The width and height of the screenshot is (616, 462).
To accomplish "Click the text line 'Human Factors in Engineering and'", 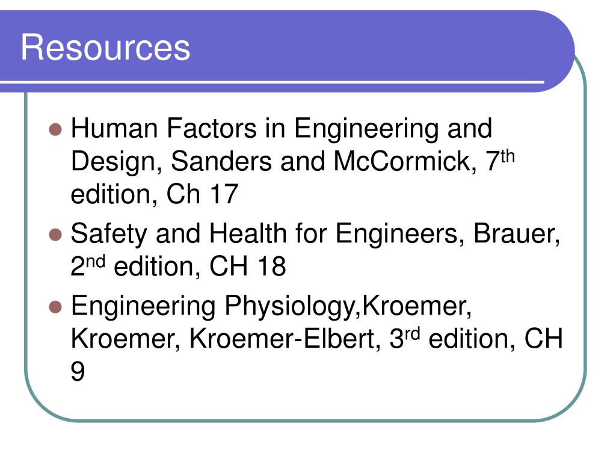I will pos(282,129).
